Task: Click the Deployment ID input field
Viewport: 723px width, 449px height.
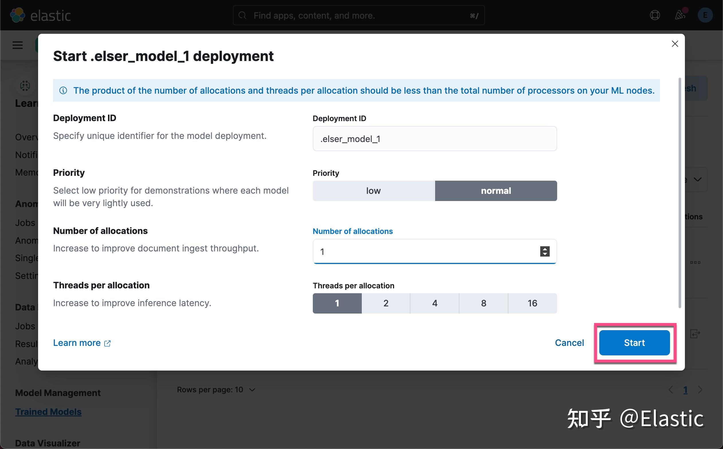Action: click(x=434, y=139)
